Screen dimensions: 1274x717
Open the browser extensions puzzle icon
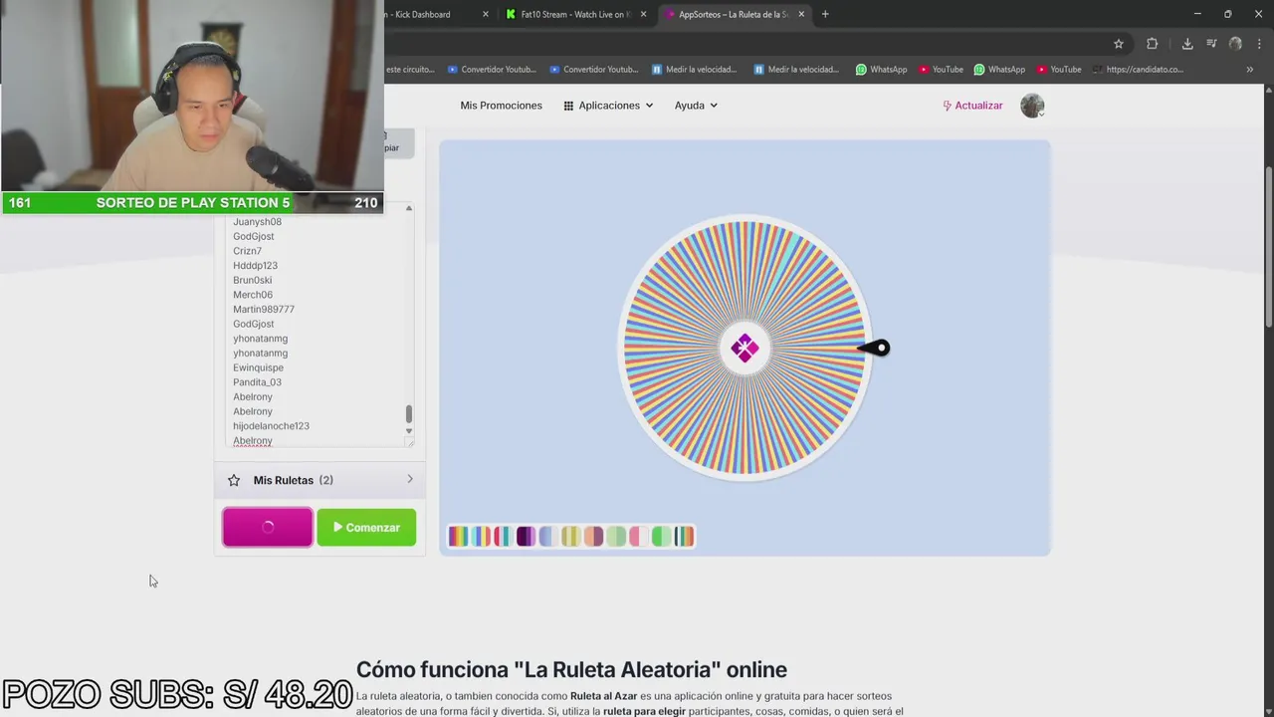1153,44
